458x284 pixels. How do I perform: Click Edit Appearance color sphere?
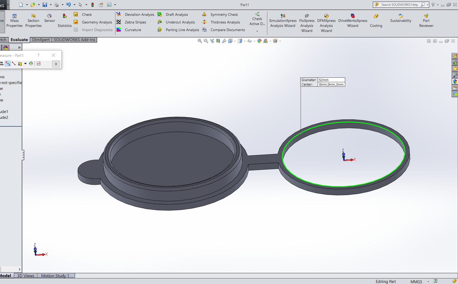(x=259, y=41)
